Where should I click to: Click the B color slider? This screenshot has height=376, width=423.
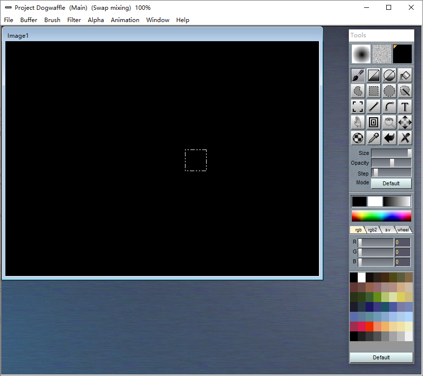point(376,262)
